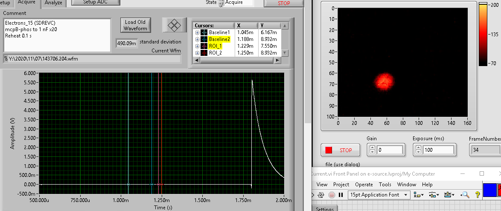Select ROI_2 X value 1.250m
This screenshot has width=501, height=211.
coord(246,53)
